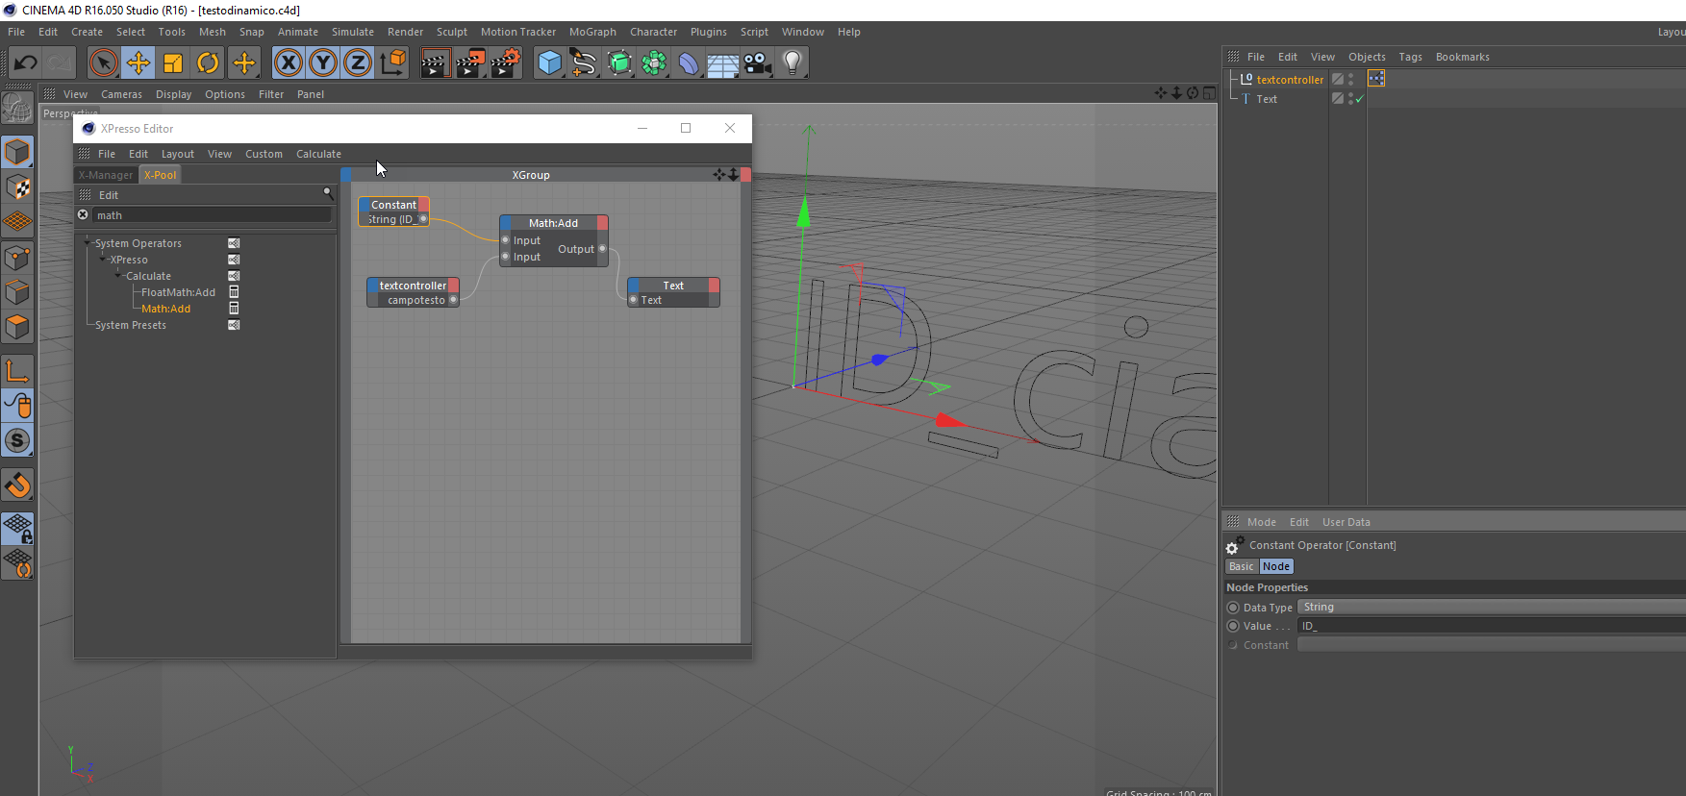Add a Camera object
The width and height of the screenshot is (1686, 796).
[758, 63]
